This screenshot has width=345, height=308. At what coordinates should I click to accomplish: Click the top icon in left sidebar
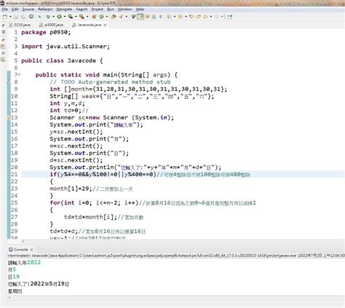[3, 25]
